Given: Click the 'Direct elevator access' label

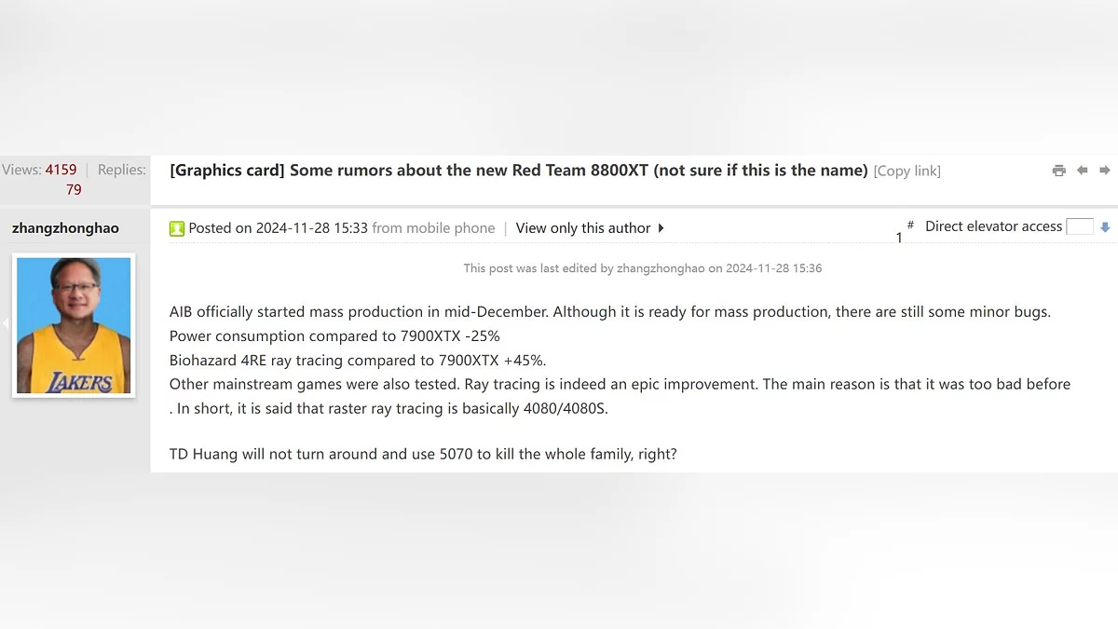Looking at the screenshot, I should click(x=993, y=226).
